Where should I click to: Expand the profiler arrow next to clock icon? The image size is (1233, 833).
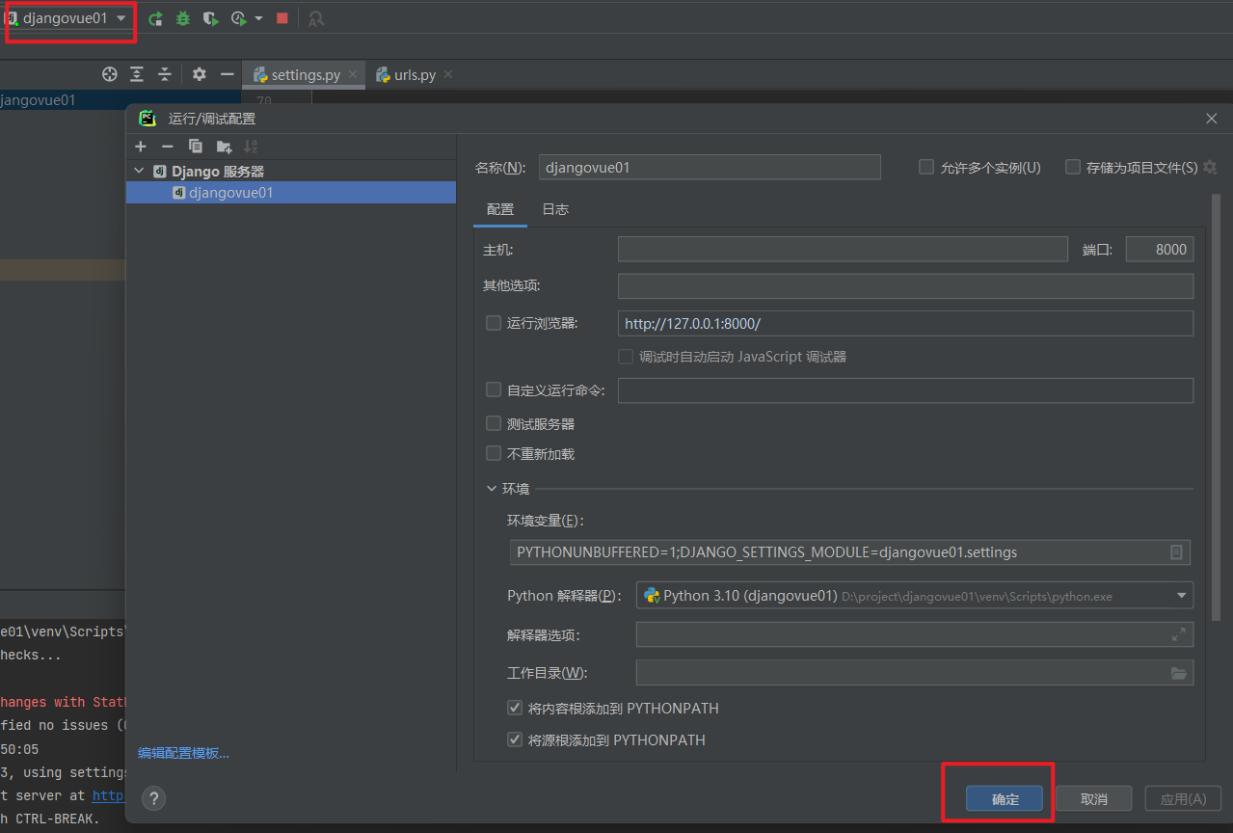[x=258, y=18]
